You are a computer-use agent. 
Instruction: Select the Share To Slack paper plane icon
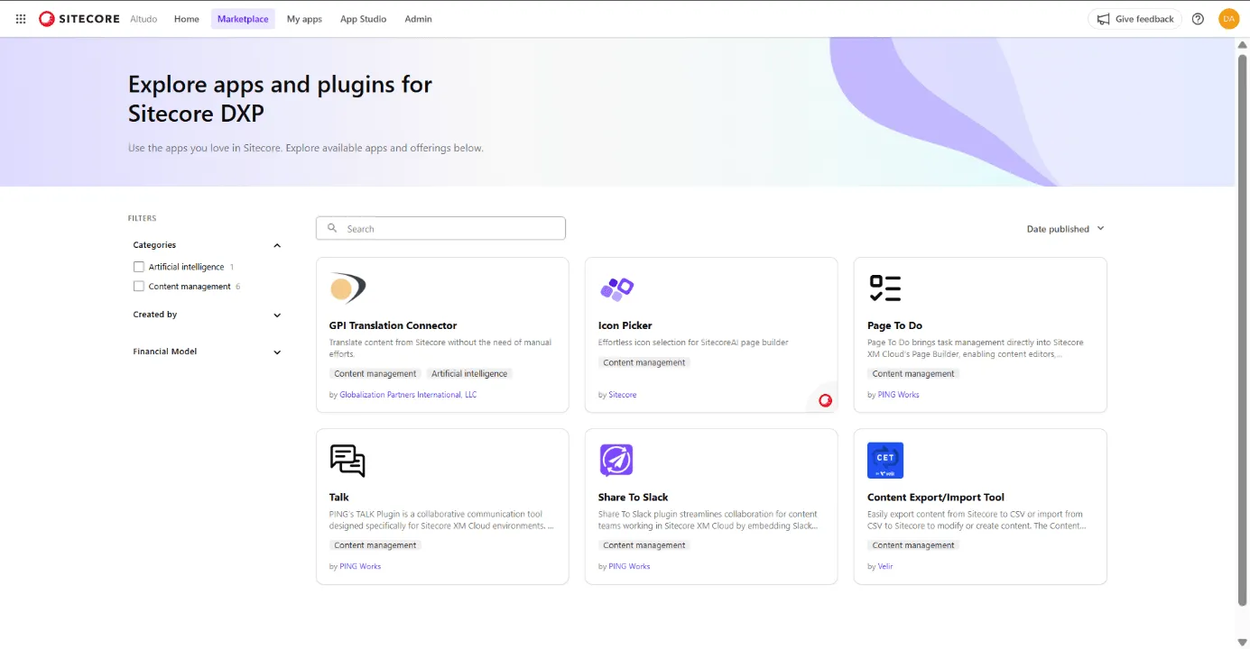616,459
